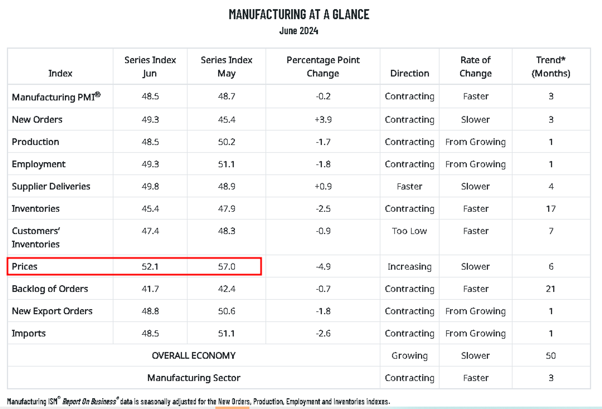602x409 pixels.
Task: Click the Percentage Point Change column header
Action: (323, 66)
